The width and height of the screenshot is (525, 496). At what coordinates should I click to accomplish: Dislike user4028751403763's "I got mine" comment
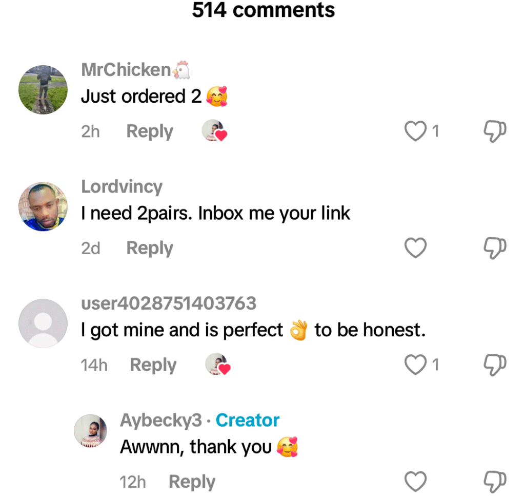[x=495, y=365]
